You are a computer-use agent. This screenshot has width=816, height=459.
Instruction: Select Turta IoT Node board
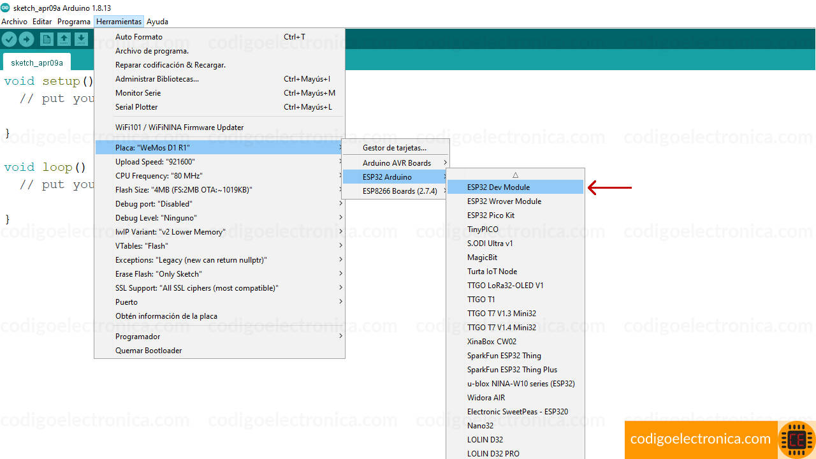pyautogui.click(x=515, y=272)
